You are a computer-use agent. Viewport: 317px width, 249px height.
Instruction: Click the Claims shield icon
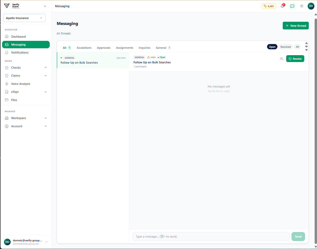7,76
